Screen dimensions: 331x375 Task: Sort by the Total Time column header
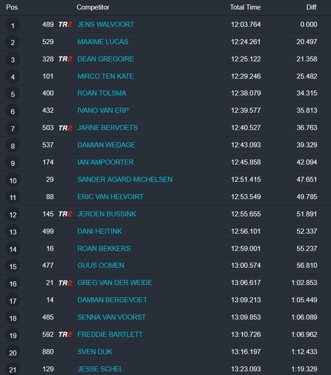click(245, 7)
